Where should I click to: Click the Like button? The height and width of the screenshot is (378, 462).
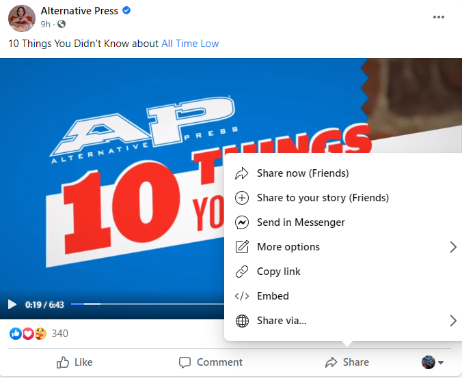pyautogui.click(x=74, y=362)
